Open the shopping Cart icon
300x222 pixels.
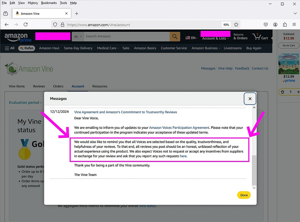(x=260, y=36)
